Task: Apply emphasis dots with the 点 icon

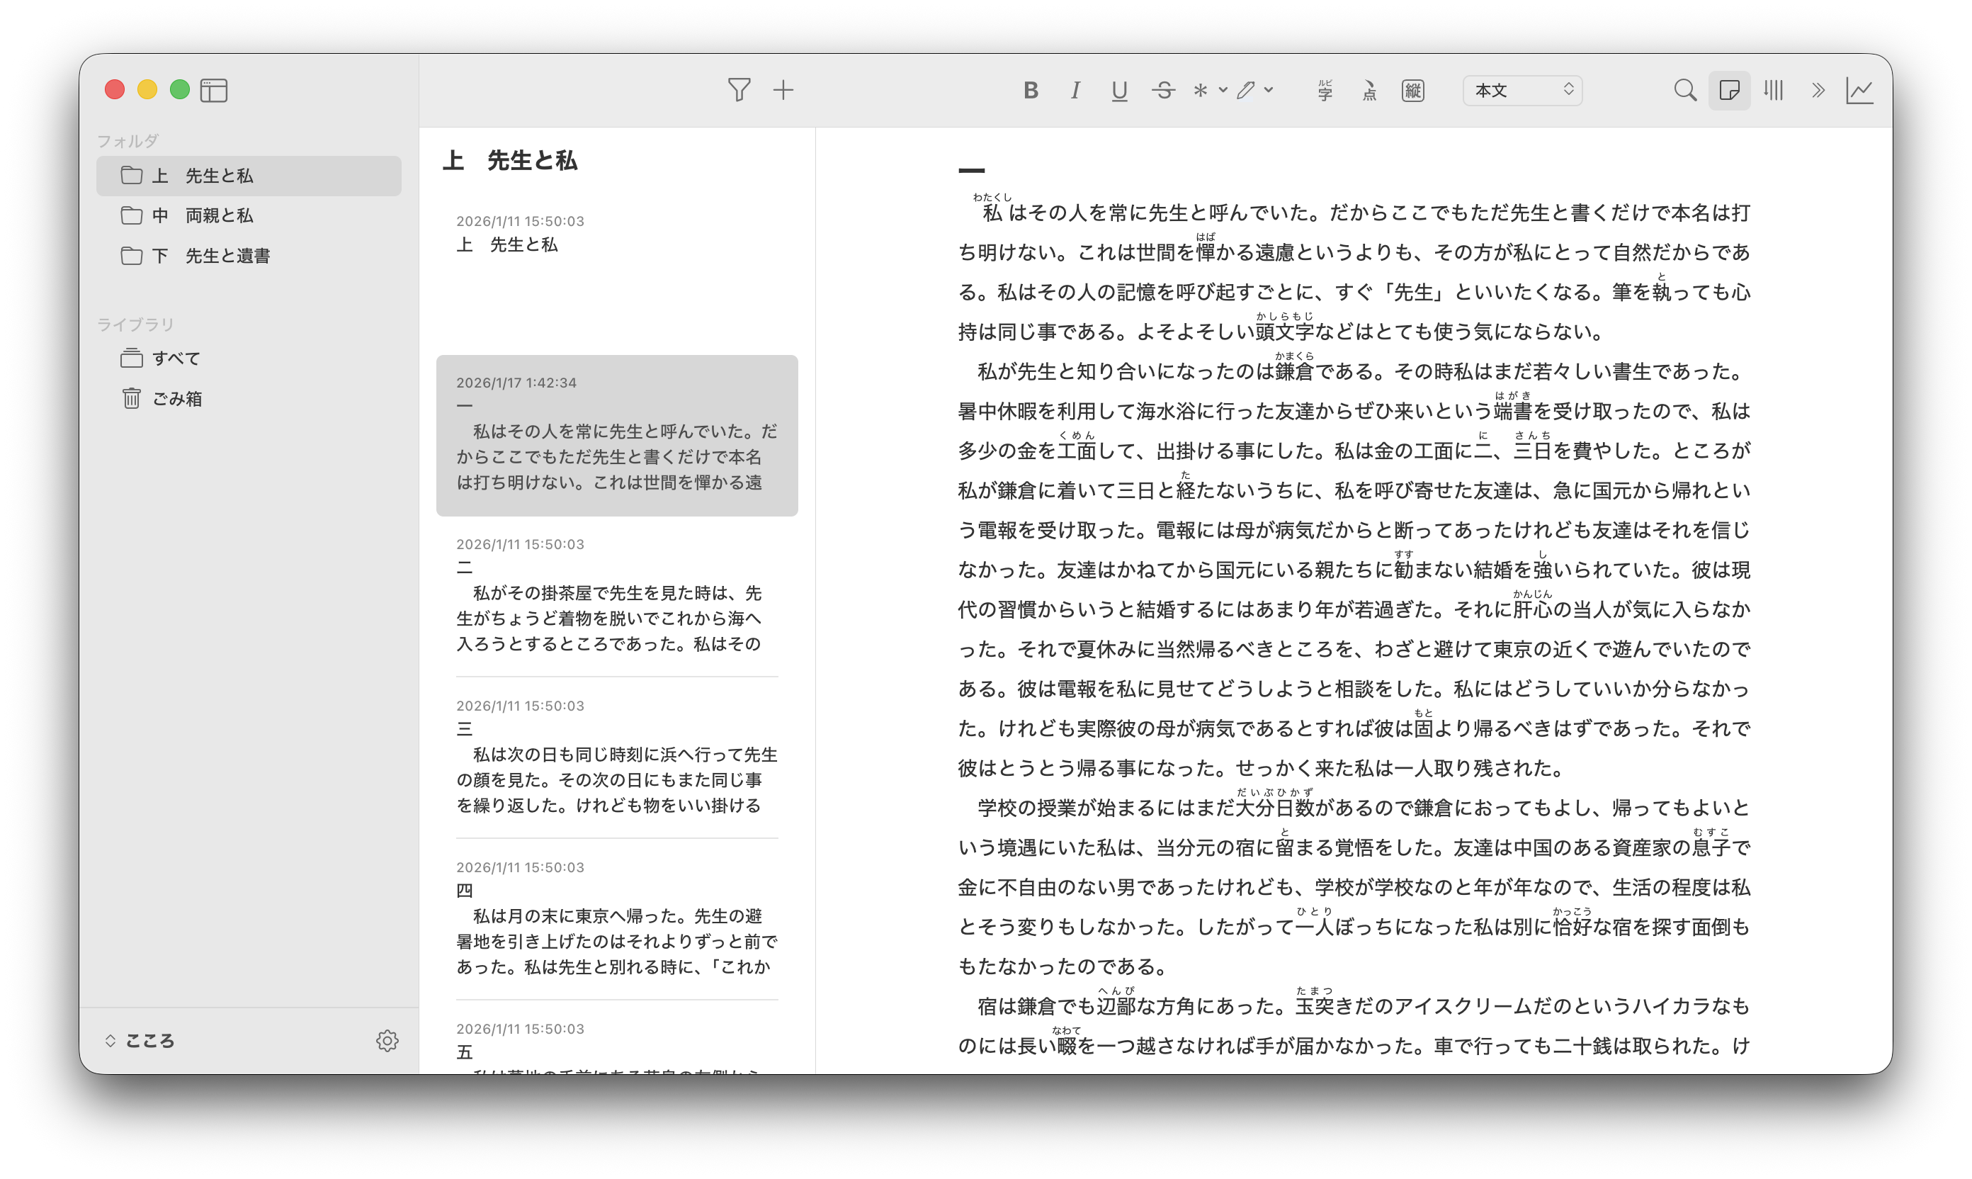Action: coord(1369,91)
